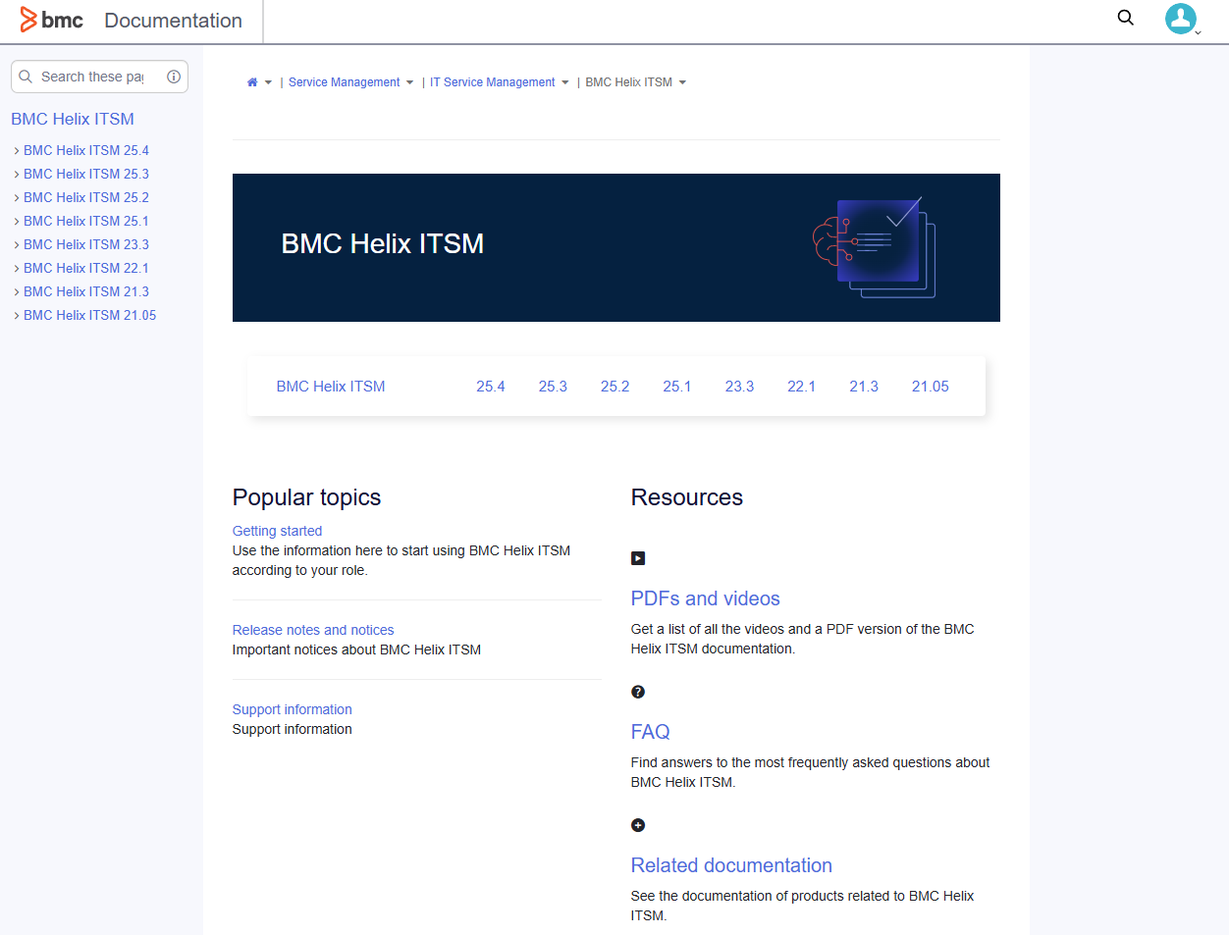
Task: Click the info icon beside the search box
Action: (174, 77)
